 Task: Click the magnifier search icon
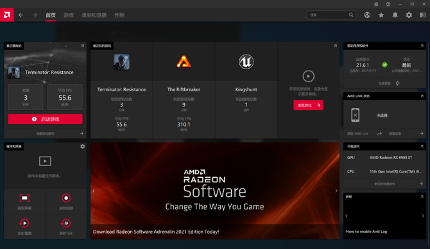tap(351, 15)
